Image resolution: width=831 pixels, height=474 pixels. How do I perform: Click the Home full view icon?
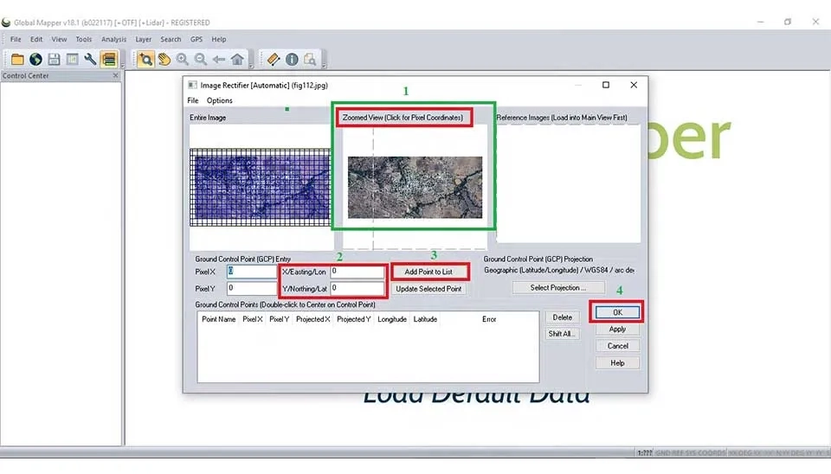click(x=237, y=59)
